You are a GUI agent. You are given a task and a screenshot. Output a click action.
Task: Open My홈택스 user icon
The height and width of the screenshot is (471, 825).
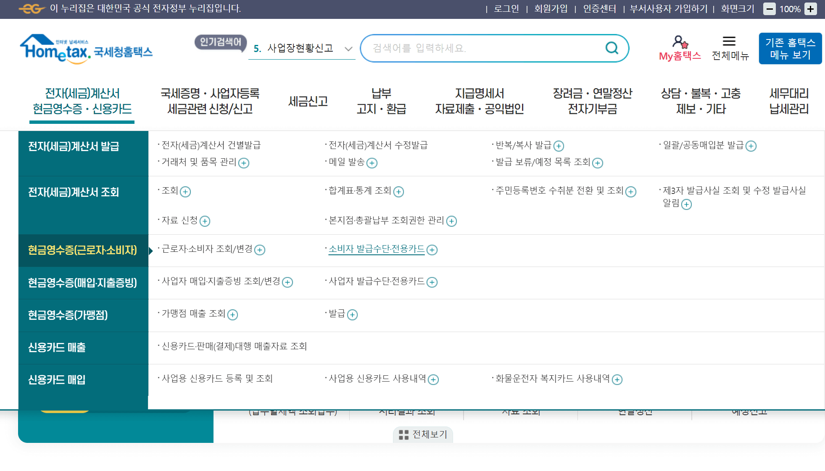coord(680,42)
